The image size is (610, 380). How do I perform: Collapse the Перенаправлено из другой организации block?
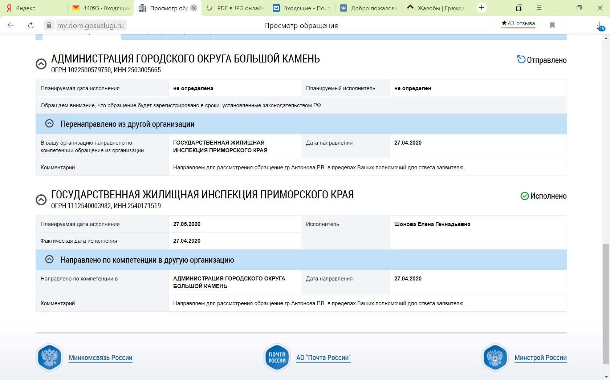pos(49,124)
